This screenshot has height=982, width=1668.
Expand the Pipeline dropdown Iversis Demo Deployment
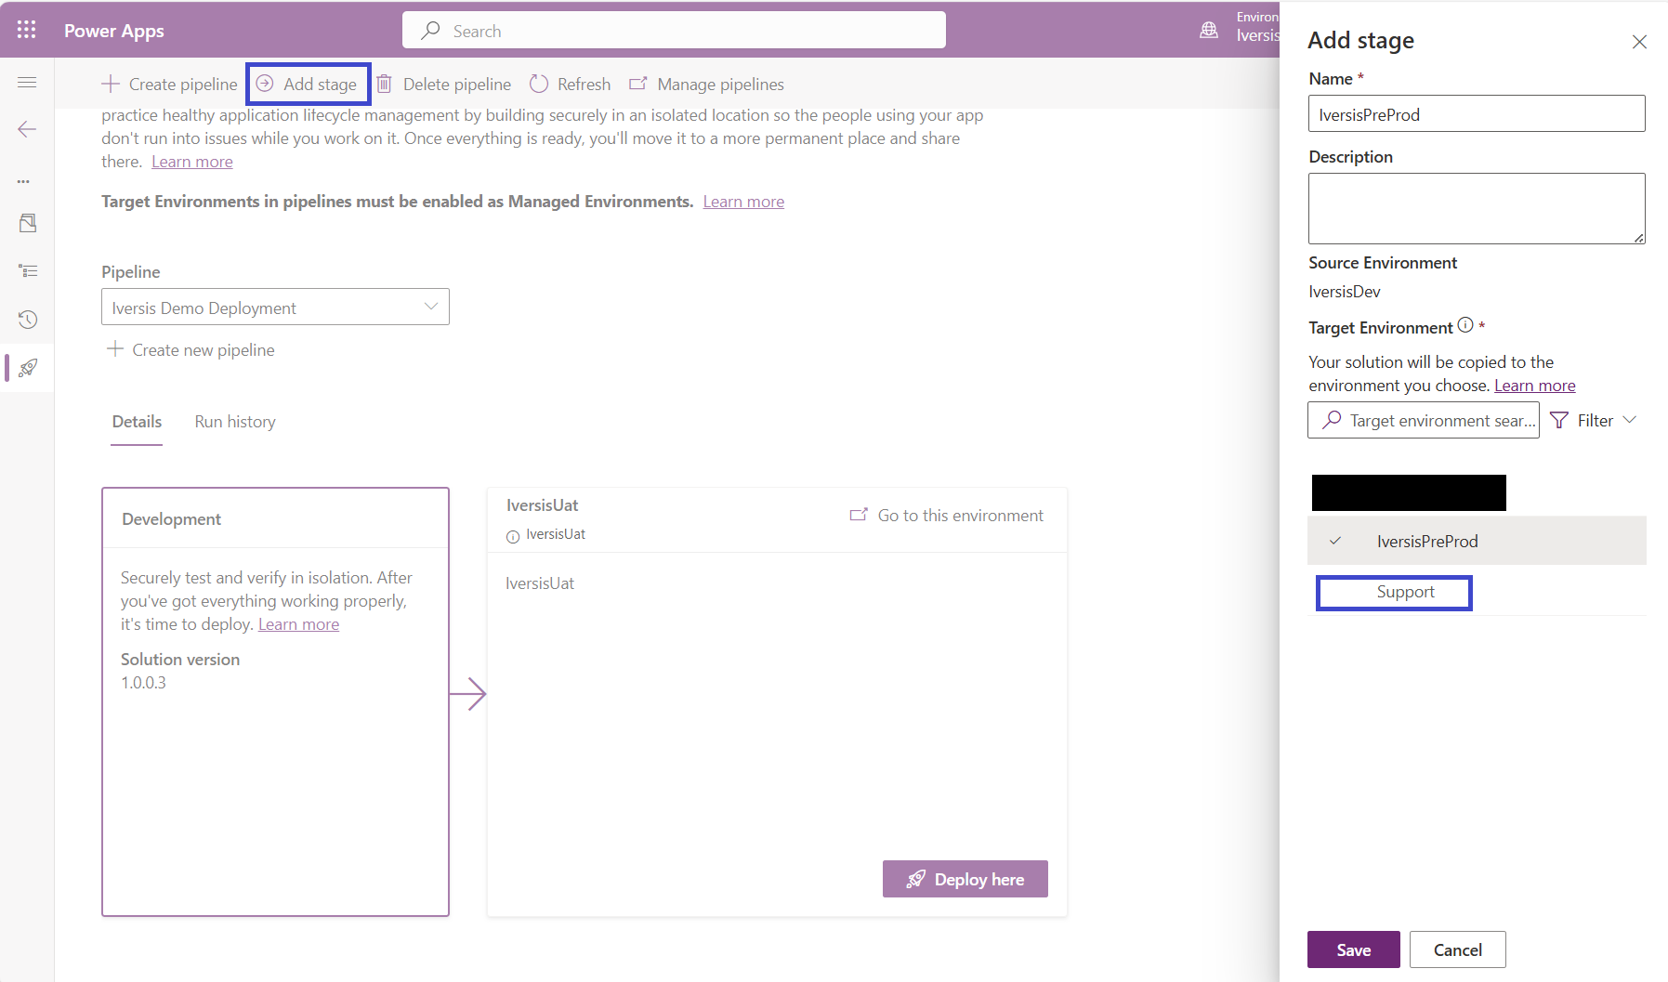tap(275, 307)
